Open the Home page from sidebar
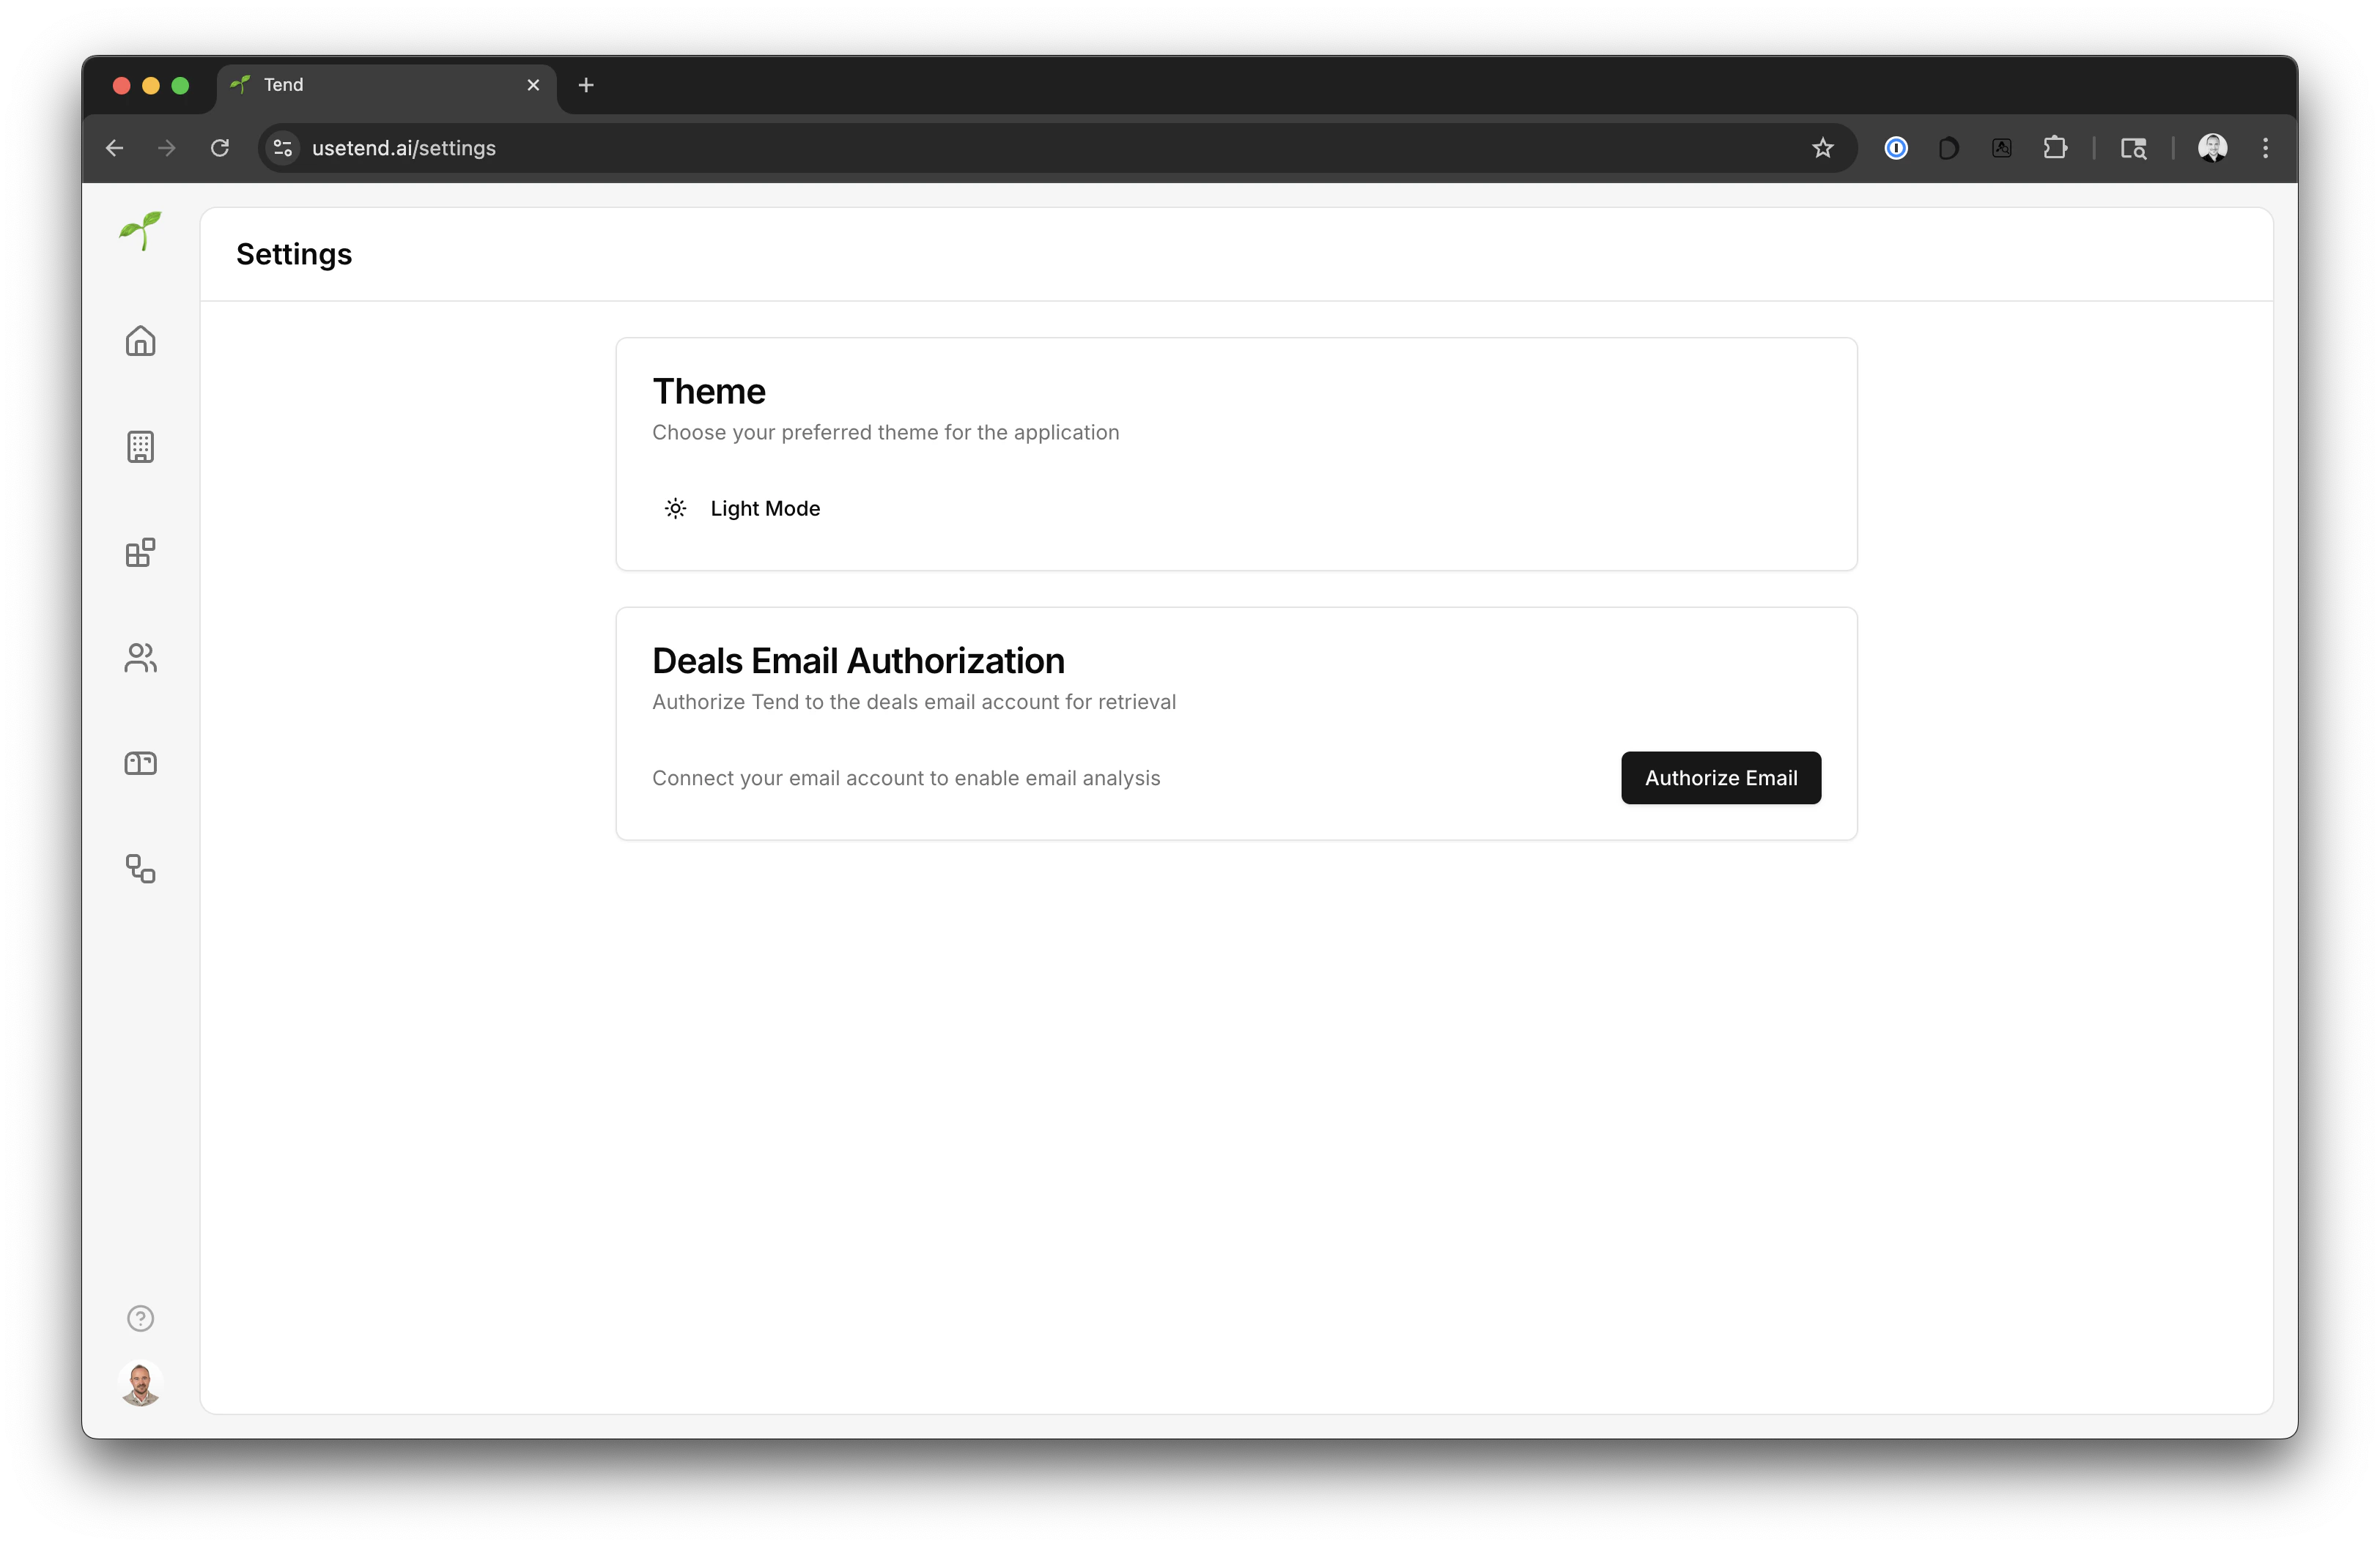 click(x=140, y=342)
